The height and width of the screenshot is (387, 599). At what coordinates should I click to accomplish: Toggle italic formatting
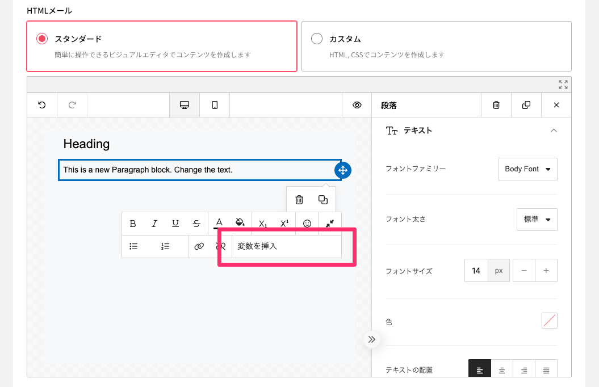click(154, 224)
